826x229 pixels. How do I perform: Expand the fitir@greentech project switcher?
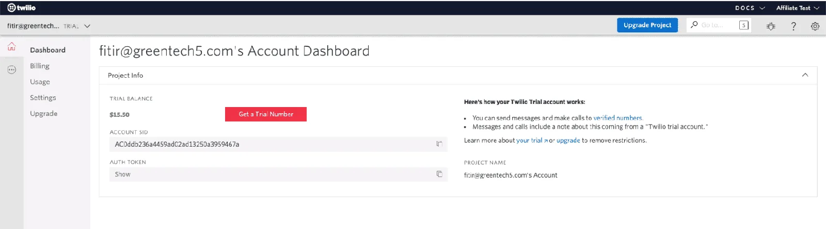(x=49, y=26)
